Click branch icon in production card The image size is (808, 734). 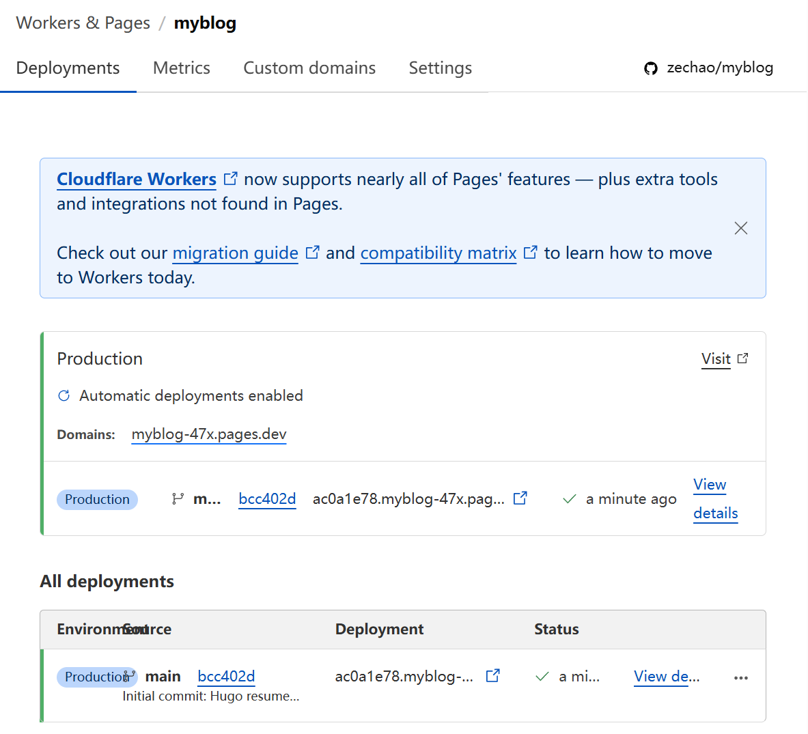coord(178,498)
